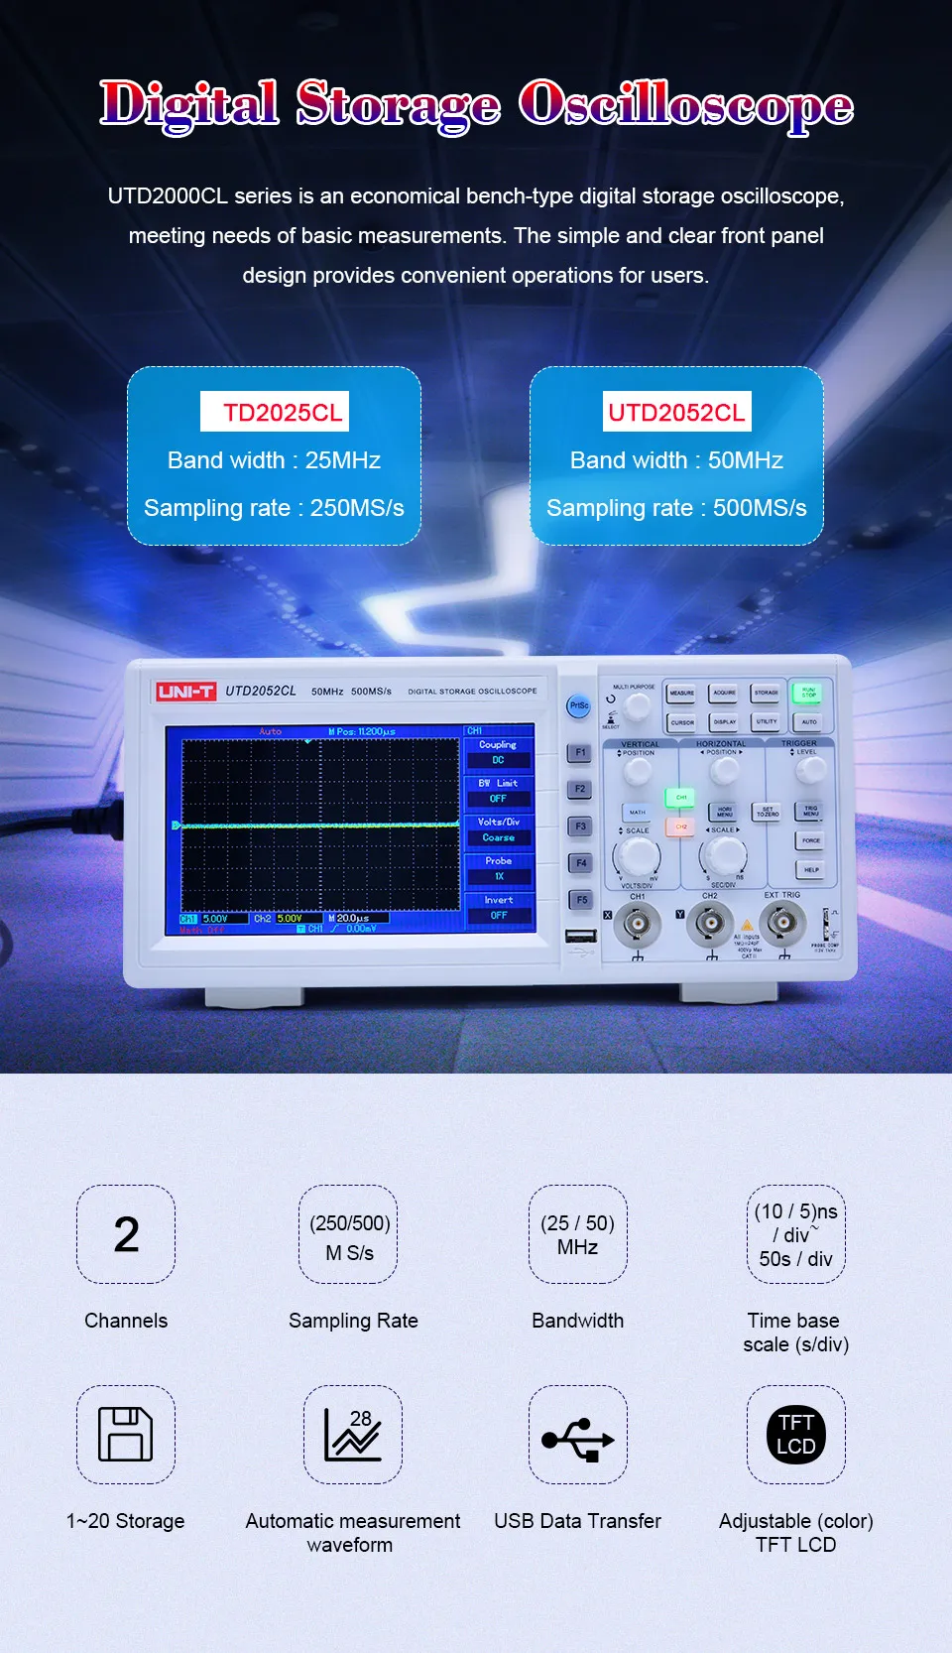Click the time base scale ns/div icon
Image resolution: width=952 pixels, height=1653 pixels.
click(796, 1234)
